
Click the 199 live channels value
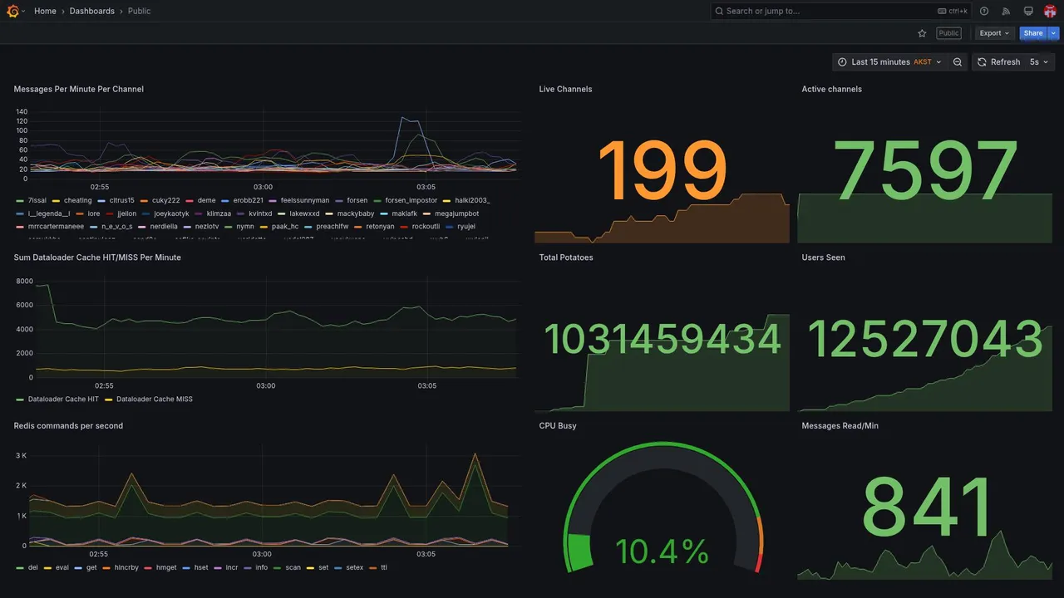click(662, 170)
